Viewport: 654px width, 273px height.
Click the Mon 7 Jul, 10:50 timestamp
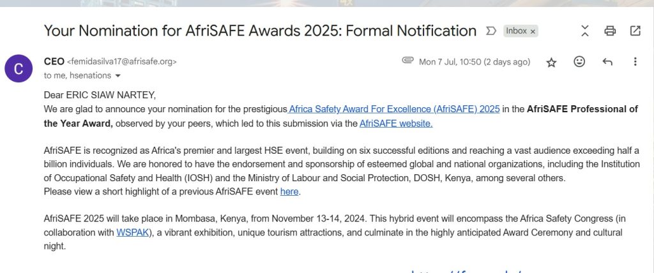(x=474, y=62)
